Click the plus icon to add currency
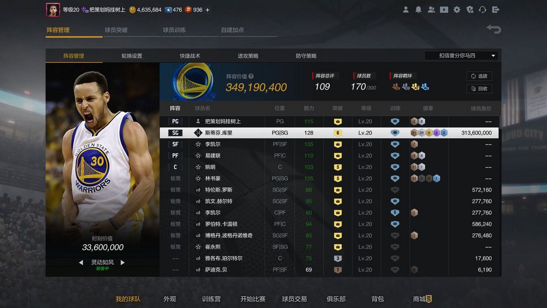Screen dimensions: 547x308 (207, 10)
